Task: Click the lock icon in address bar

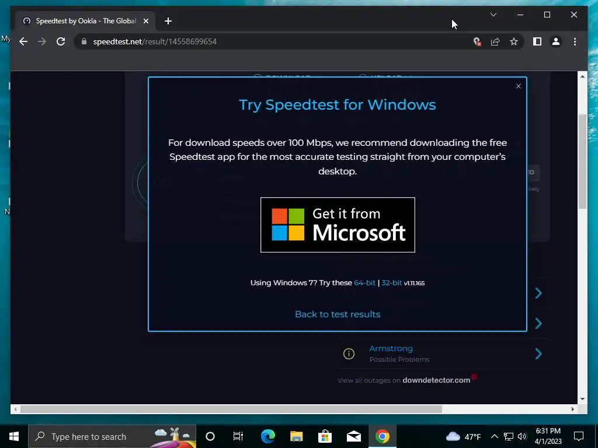Action: coord(84,41)
